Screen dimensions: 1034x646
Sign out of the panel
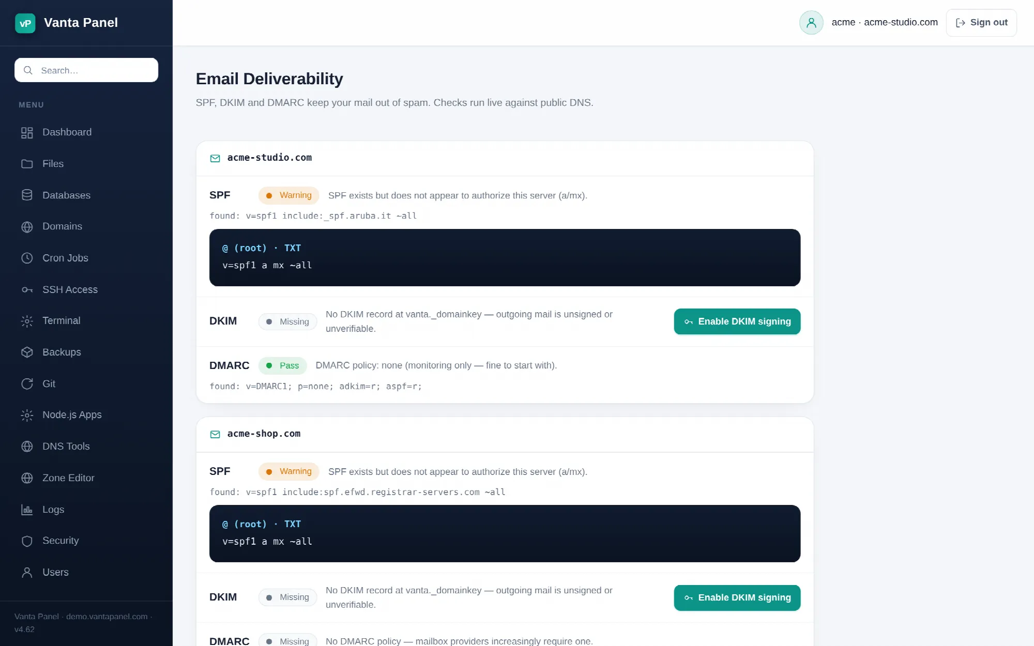click(981, 23)
